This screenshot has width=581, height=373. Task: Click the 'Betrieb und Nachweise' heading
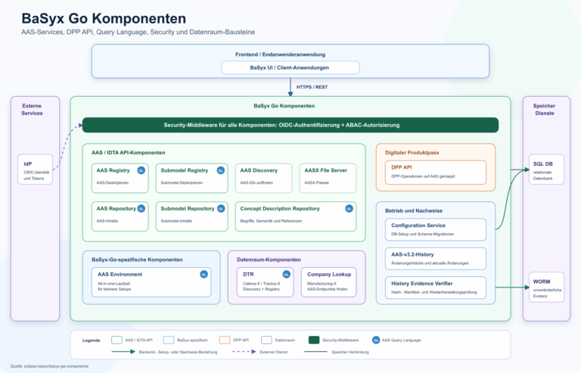click(x=414, y=211)
